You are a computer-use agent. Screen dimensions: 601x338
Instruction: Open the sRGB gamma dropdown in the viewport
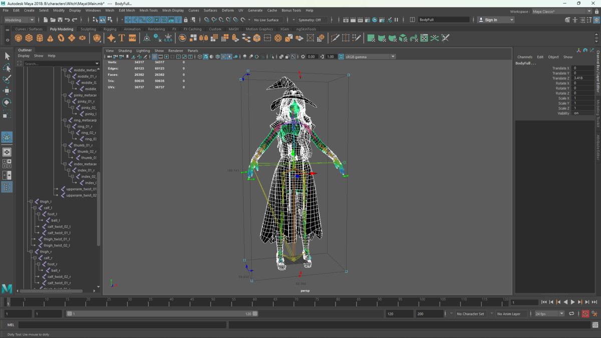click(x=393, y=57)
